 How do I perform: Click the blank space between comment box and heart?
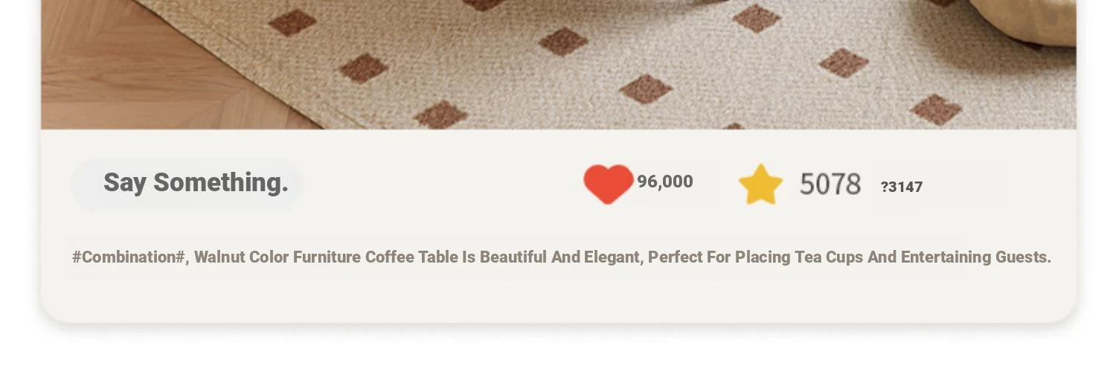pos(443,183)
